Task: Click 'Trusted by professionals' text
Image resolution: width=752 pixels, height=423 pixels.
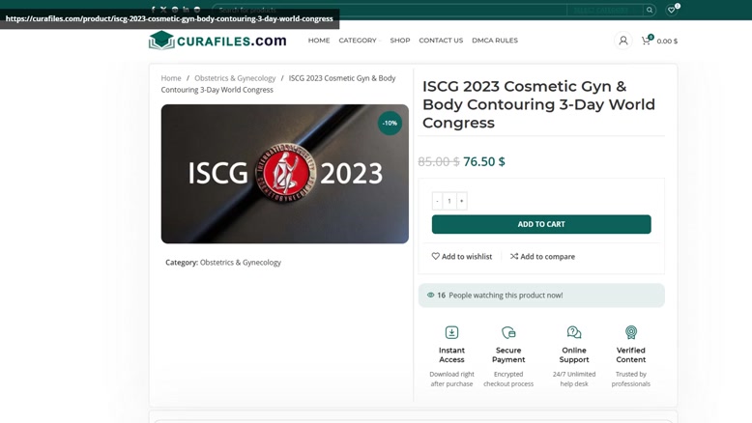Action: pyautogui.click(x=630, y=379)
